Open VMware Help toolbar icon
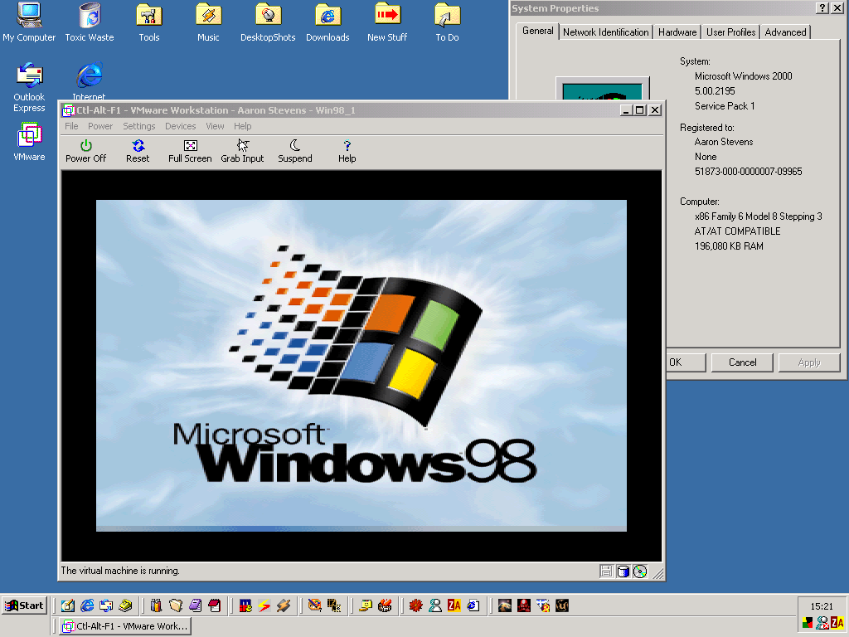This screenshot has height=637, width=849. [347, 151]
